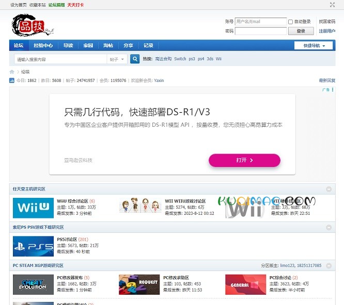Open PC修改求助区 board link
The height and width of the screenshot is (305, 344).
point(176,277)
